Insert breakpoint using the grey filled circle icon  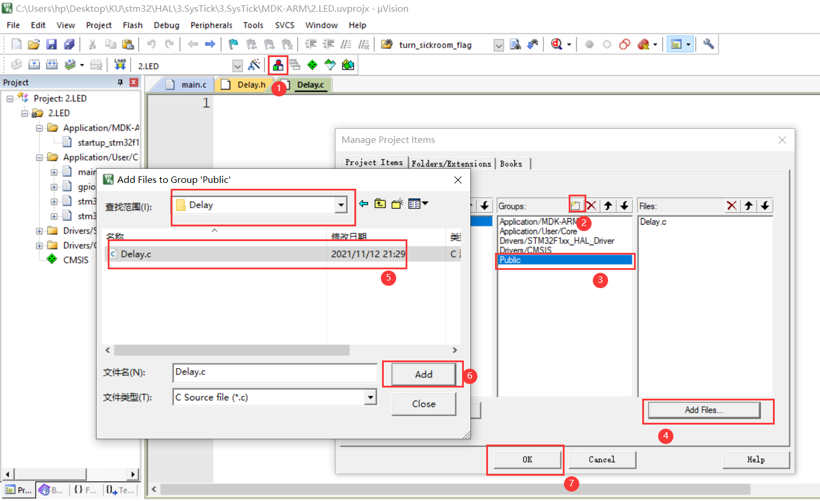coord(589,44)
